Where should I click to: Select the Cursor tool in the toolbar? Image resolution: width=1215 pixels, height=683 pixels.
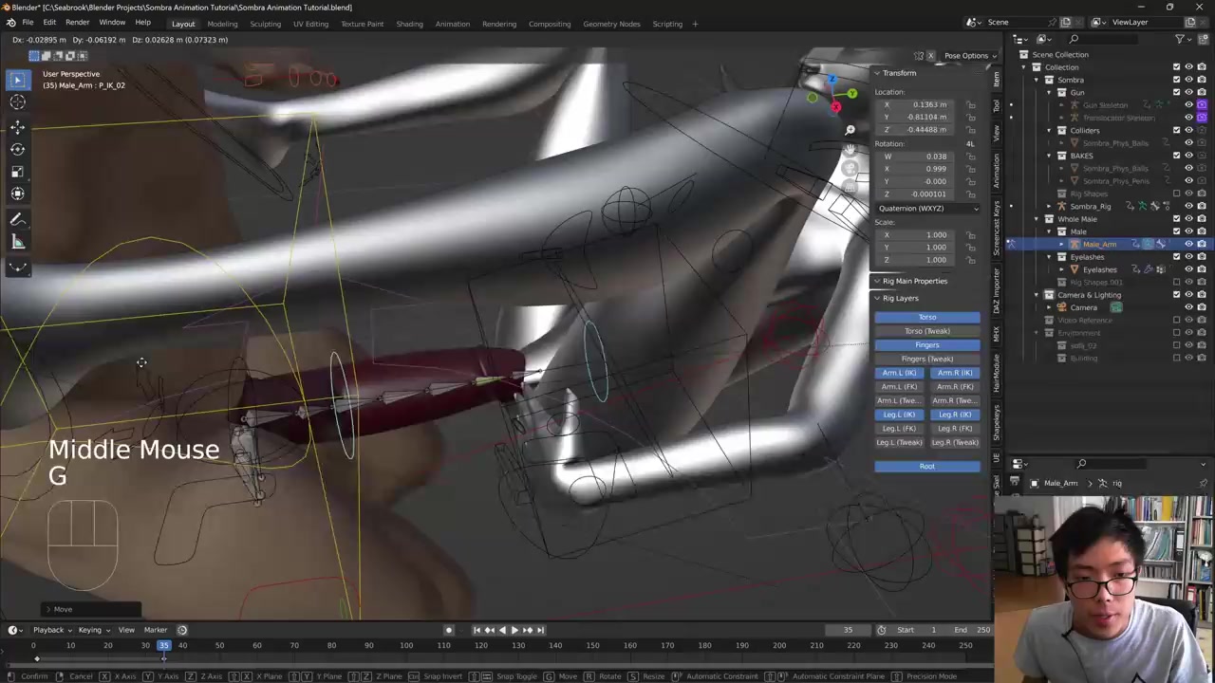pyautogui.click(x=17, y=102)
